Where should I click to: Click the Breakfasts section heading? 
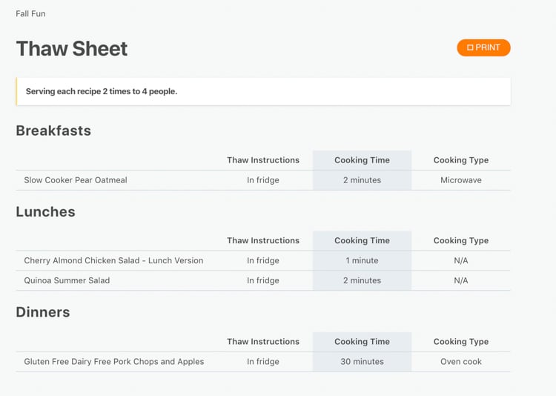[x=53, y=131]
